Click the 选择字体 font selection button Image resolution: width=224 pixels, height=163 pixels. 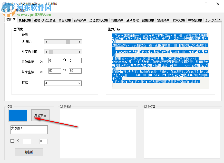(x=41, y=115)
